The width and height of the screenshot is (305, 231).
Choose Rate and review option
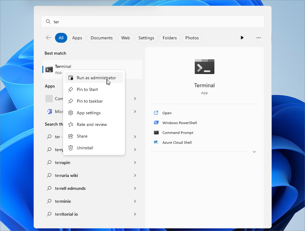pos(94,124)
